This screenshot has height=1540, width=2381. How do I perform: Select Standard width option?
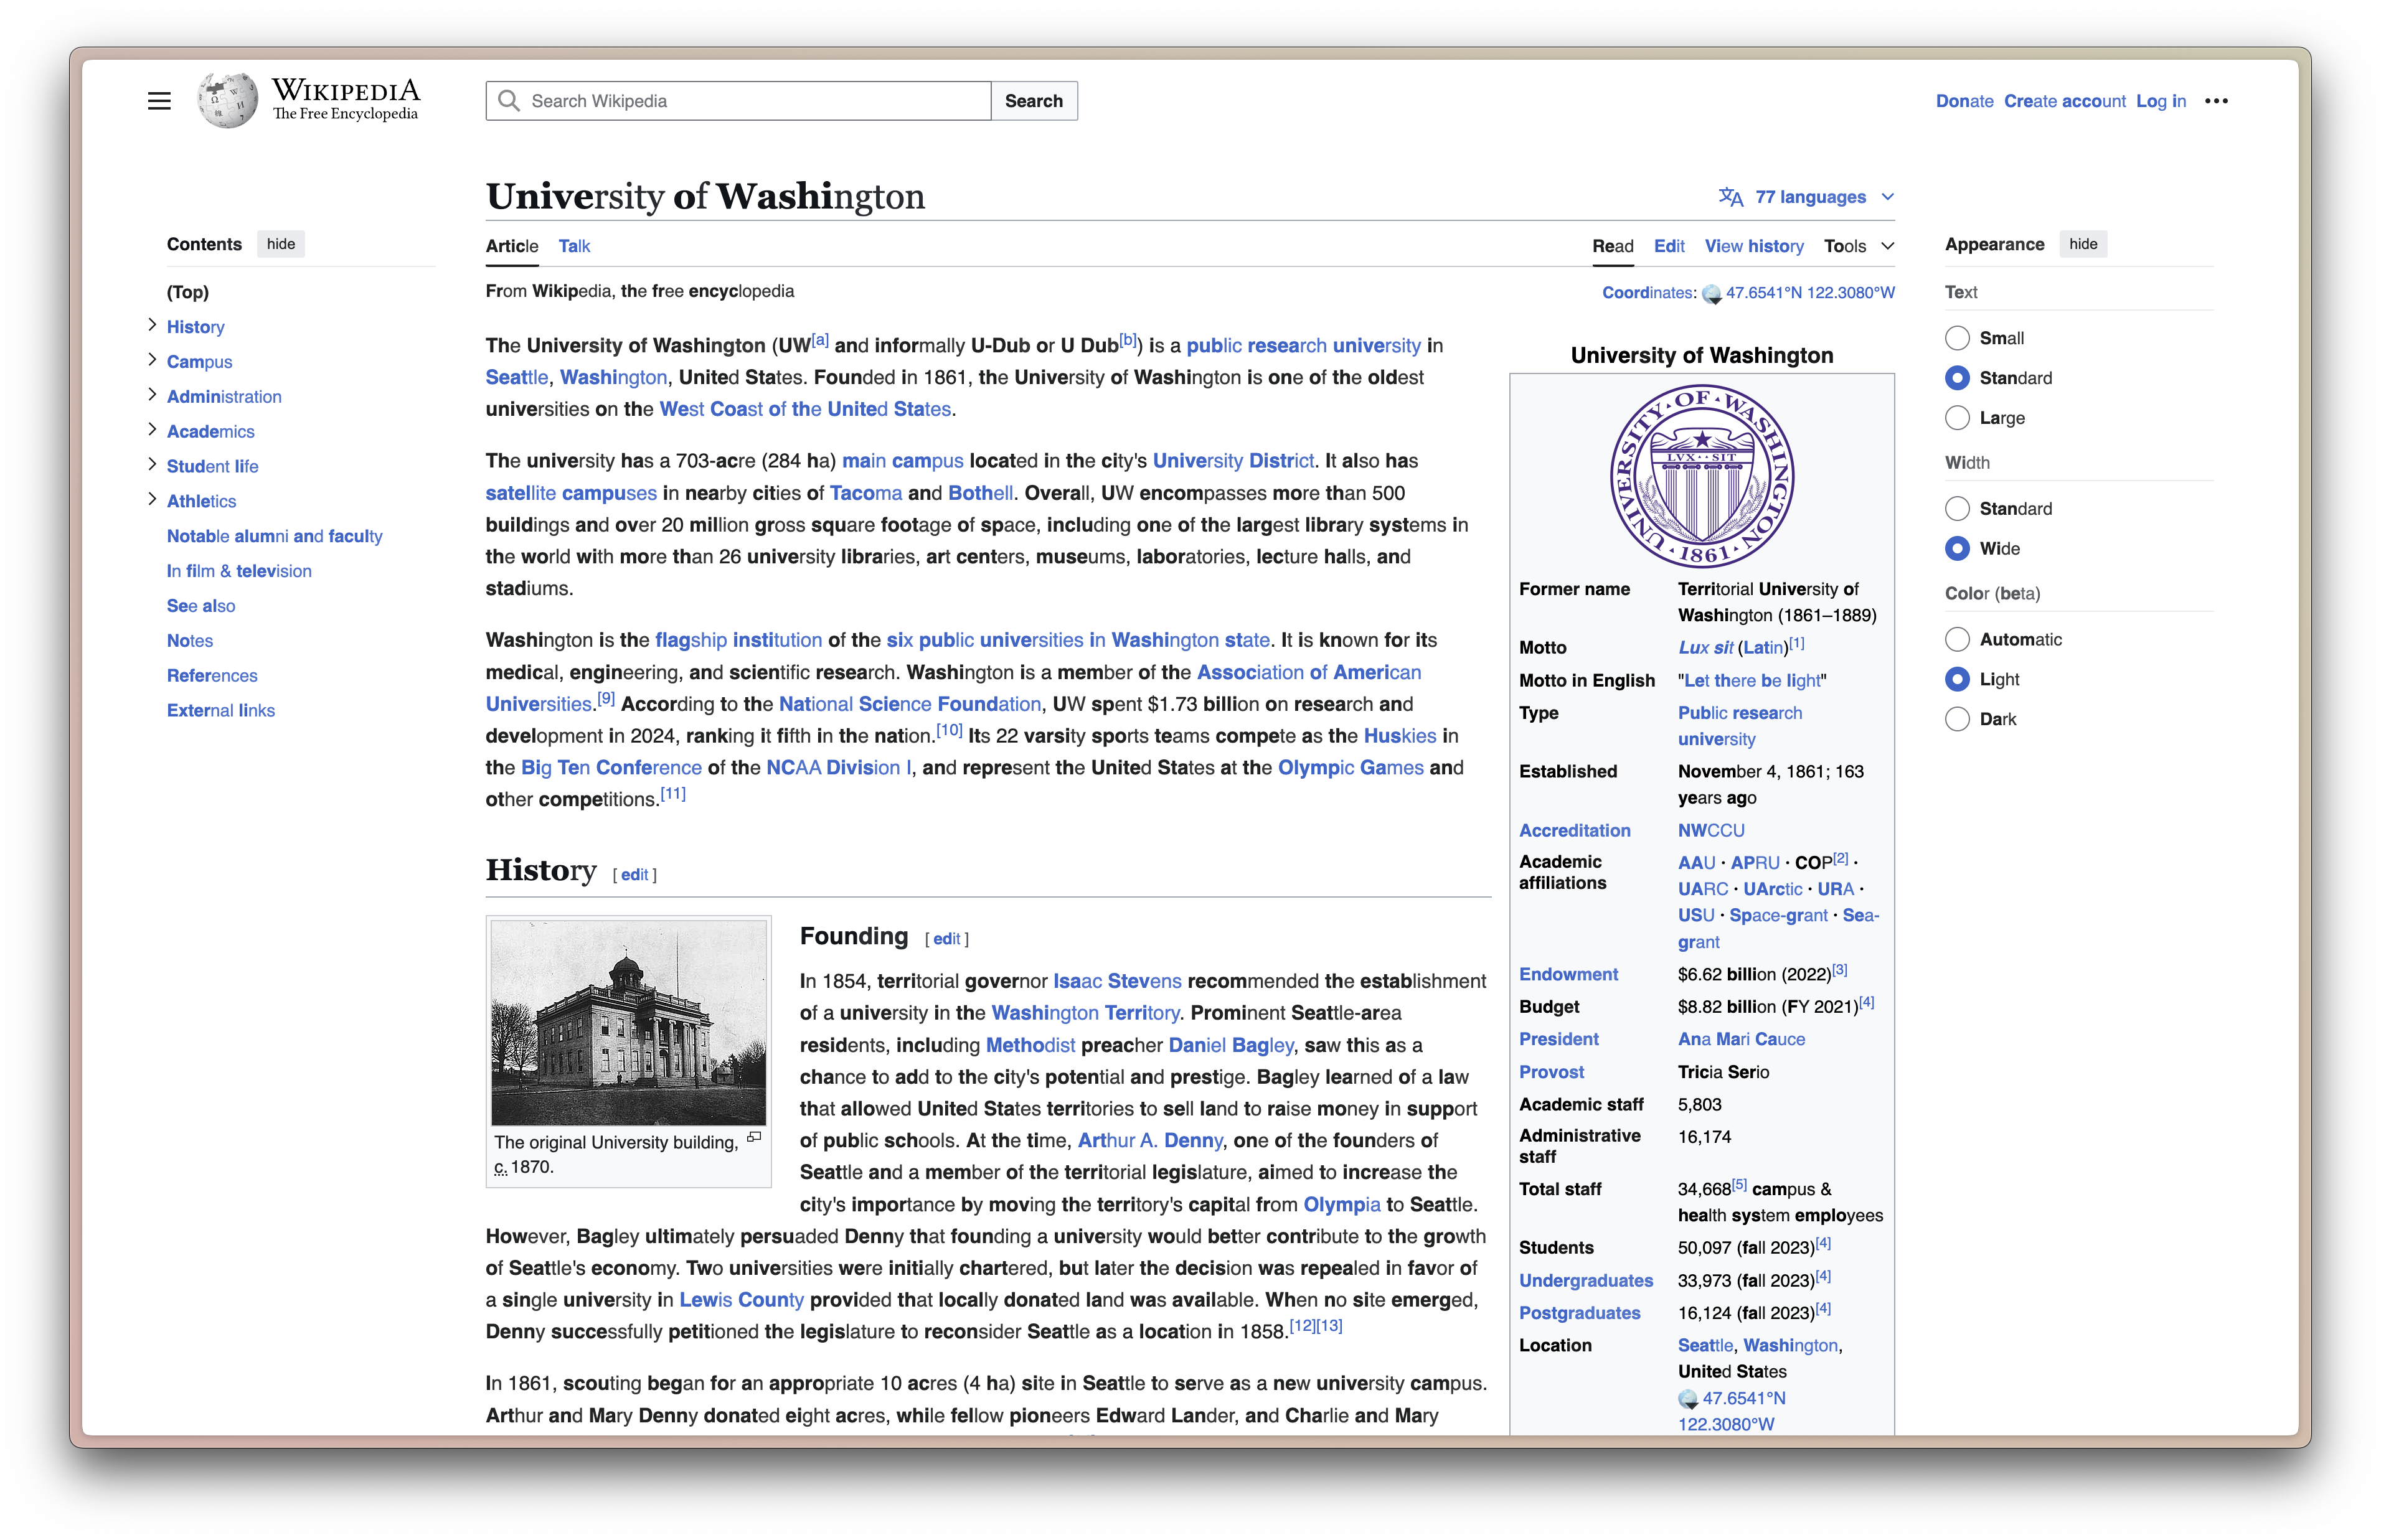(x=1957, y=509)
